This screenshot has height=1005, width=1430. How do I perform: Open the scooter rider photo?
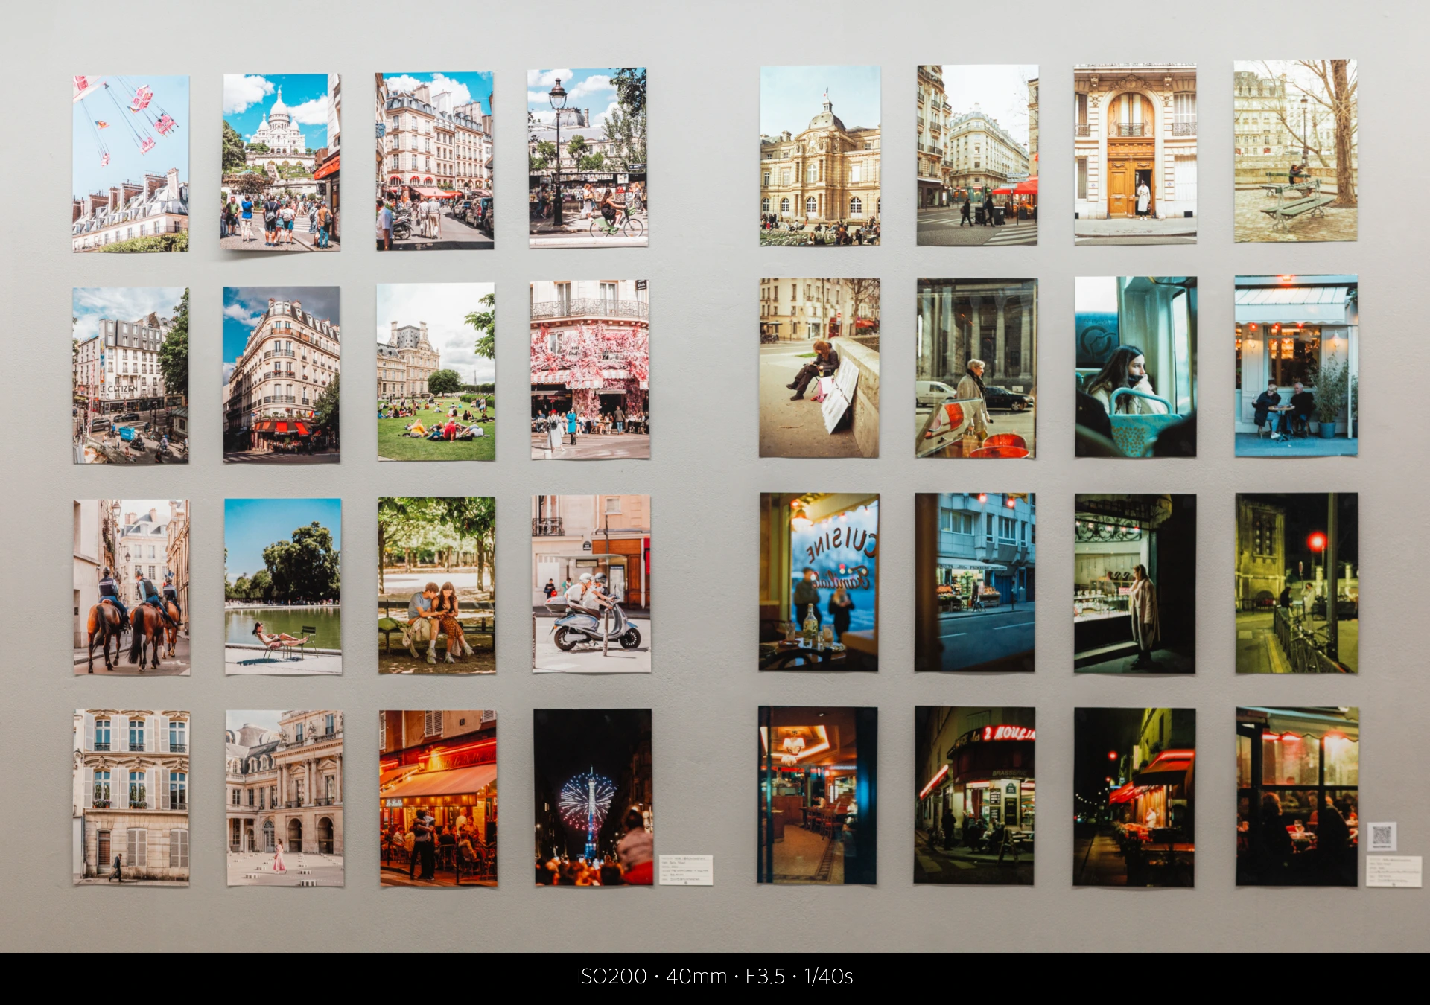click(591, 584)
